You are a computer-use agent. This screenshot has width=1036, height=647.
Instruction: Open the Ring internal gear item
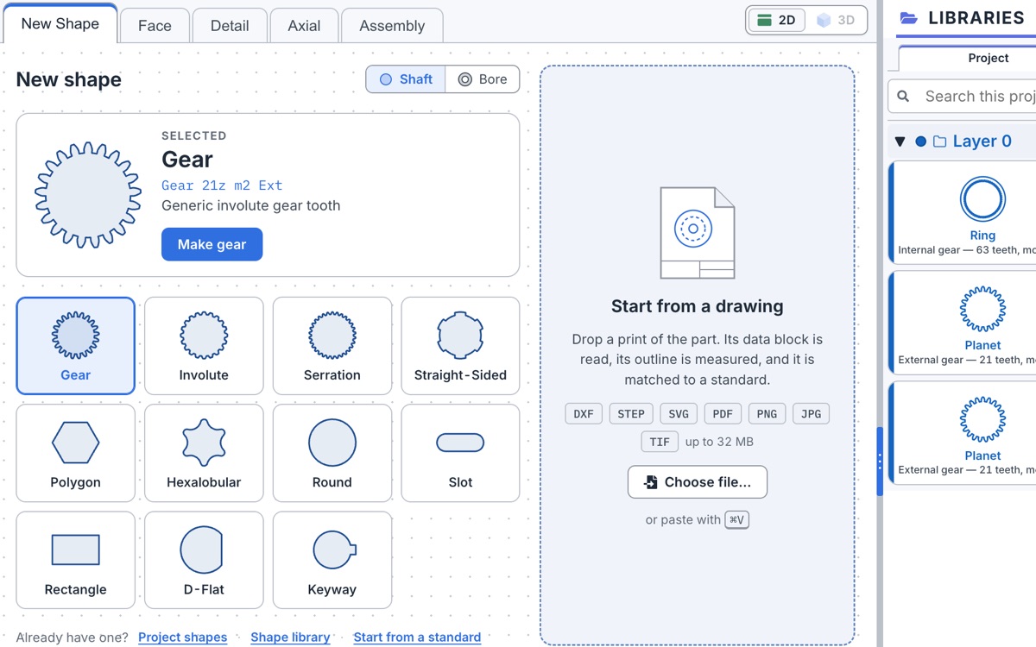tap(963, 213)
